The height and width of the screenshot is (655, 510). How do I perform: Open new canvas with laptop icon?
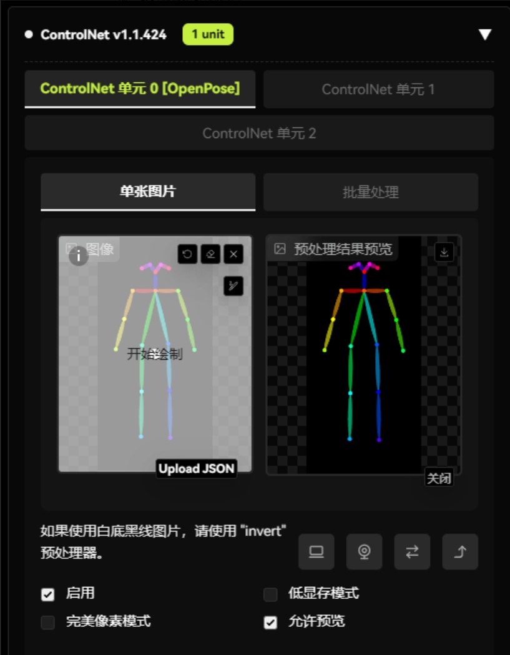(316, 552)
